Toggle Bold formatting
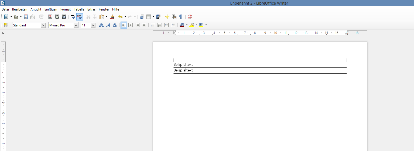 pos(101,25)
